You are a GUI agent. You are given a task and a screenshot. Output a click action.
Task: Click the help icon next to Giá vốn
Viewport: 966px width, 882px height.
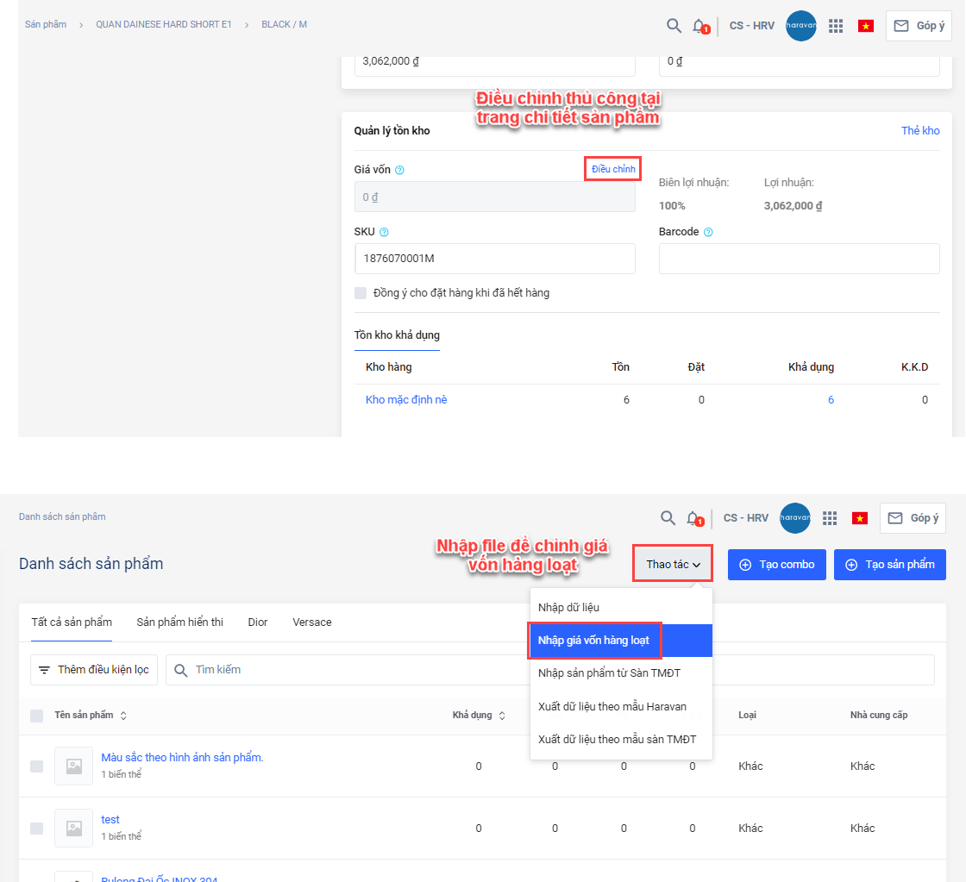coord(399,170)
